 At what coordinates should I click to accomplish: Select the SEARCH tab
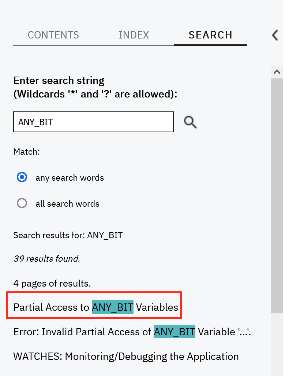click(211, 35)
